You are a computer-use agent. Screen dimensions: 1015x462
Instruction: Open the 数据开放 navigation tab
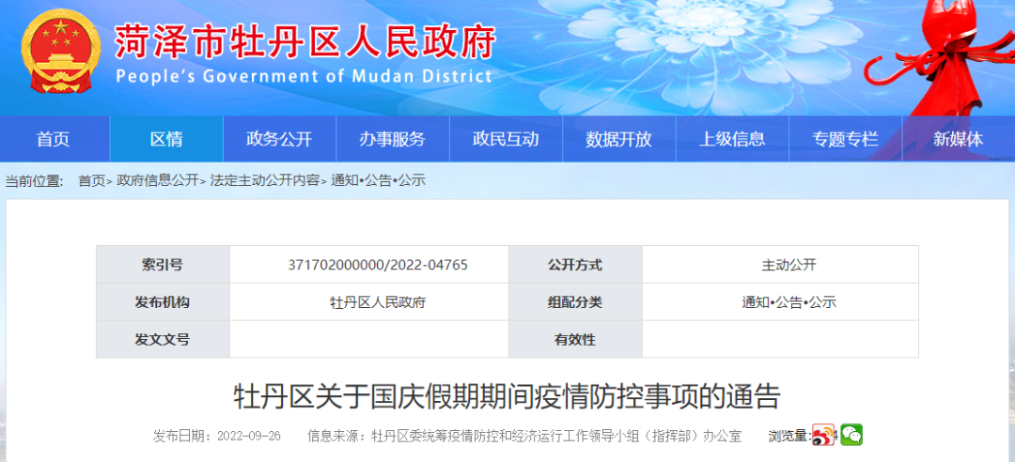619,138
